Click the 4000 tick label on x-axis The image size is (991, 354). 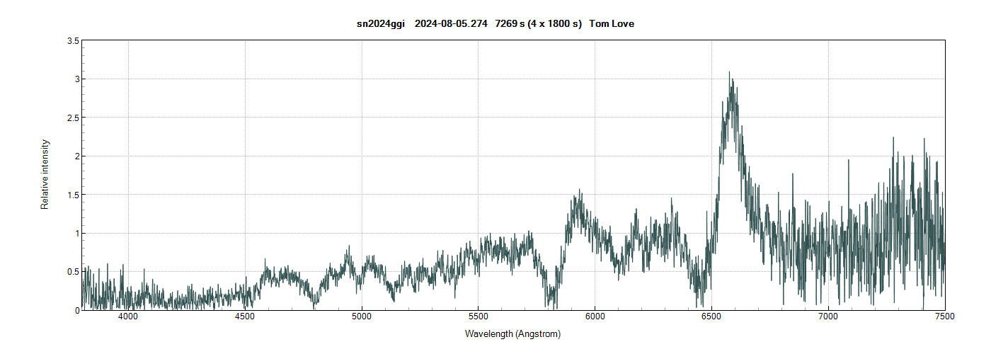(x=128, y=318)
